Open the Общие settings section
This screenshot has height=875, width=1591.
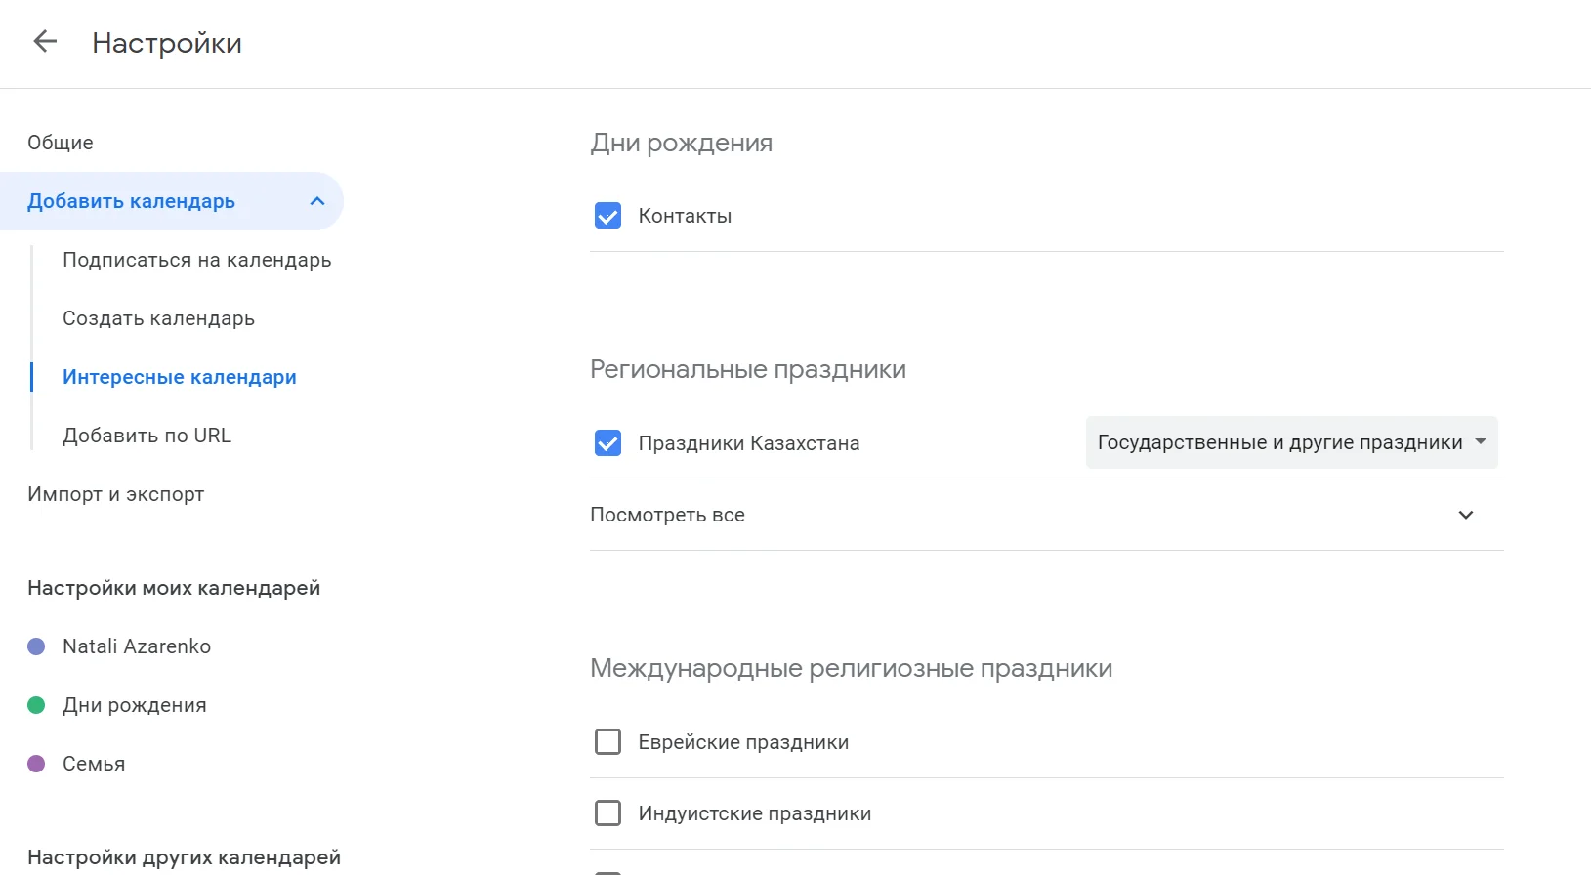[x=61, y=143]
